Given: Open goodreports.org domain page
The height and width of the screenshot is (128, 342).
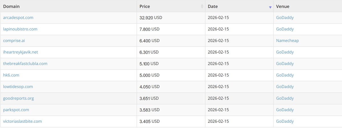Looking at the screenshot, I should click(19, 98).
